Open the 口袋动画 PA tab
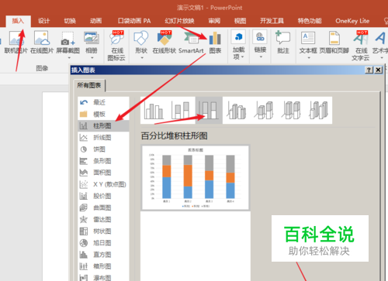This screenshot has width=388, height=281. click(134, 21)
